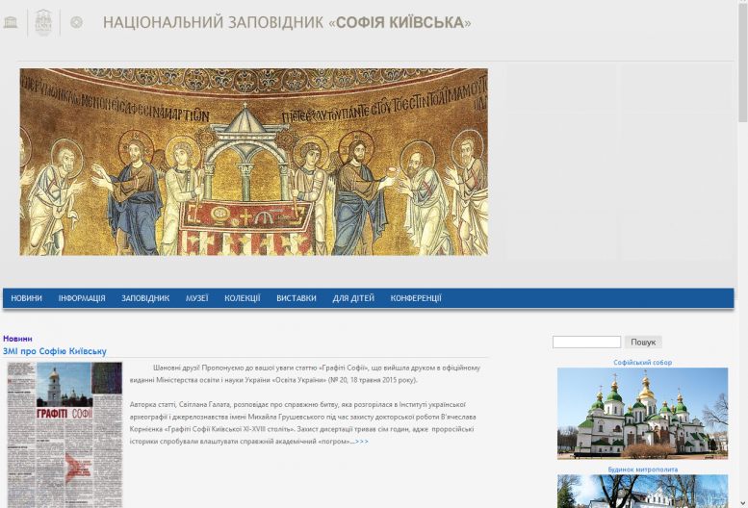Viewport: 748px width, 508px height.
Task: Open the КОЛЕКЦІЇ menu item
Action: coord(243,298)
